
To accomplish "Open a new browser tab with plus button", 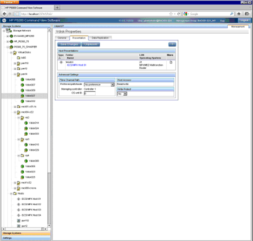I will (57, 7).
